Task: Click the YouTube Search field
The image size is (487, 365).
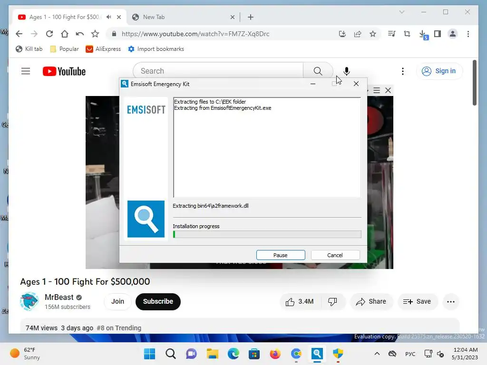Action: pyautogui.click(x=218, y=71)
